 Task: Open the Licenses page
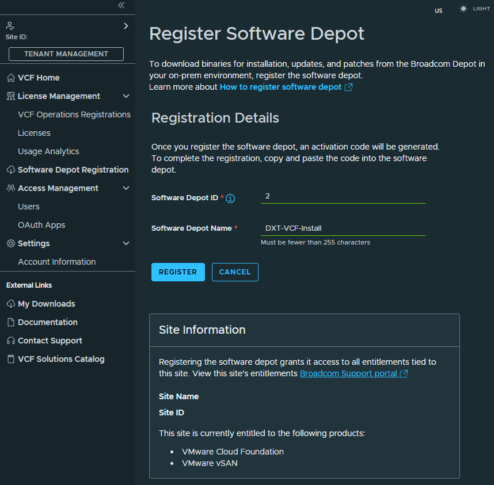click(x=34, y=133)
